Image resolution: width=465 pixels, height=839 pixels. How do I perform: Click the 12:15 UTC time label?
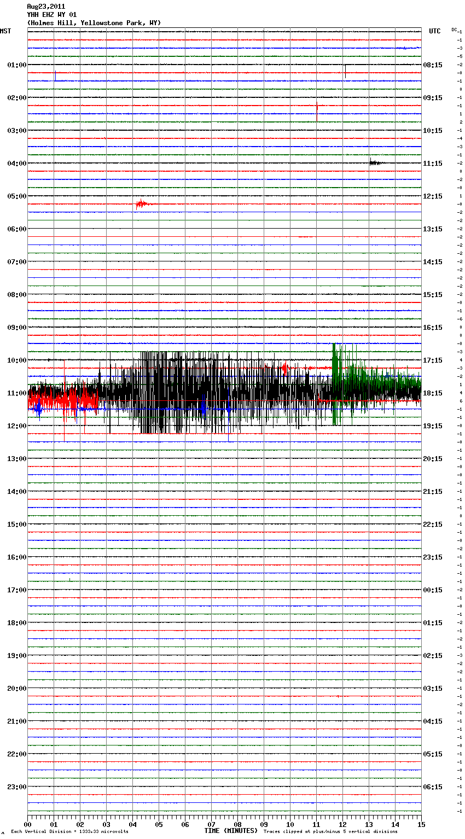(x=433, y=196)
